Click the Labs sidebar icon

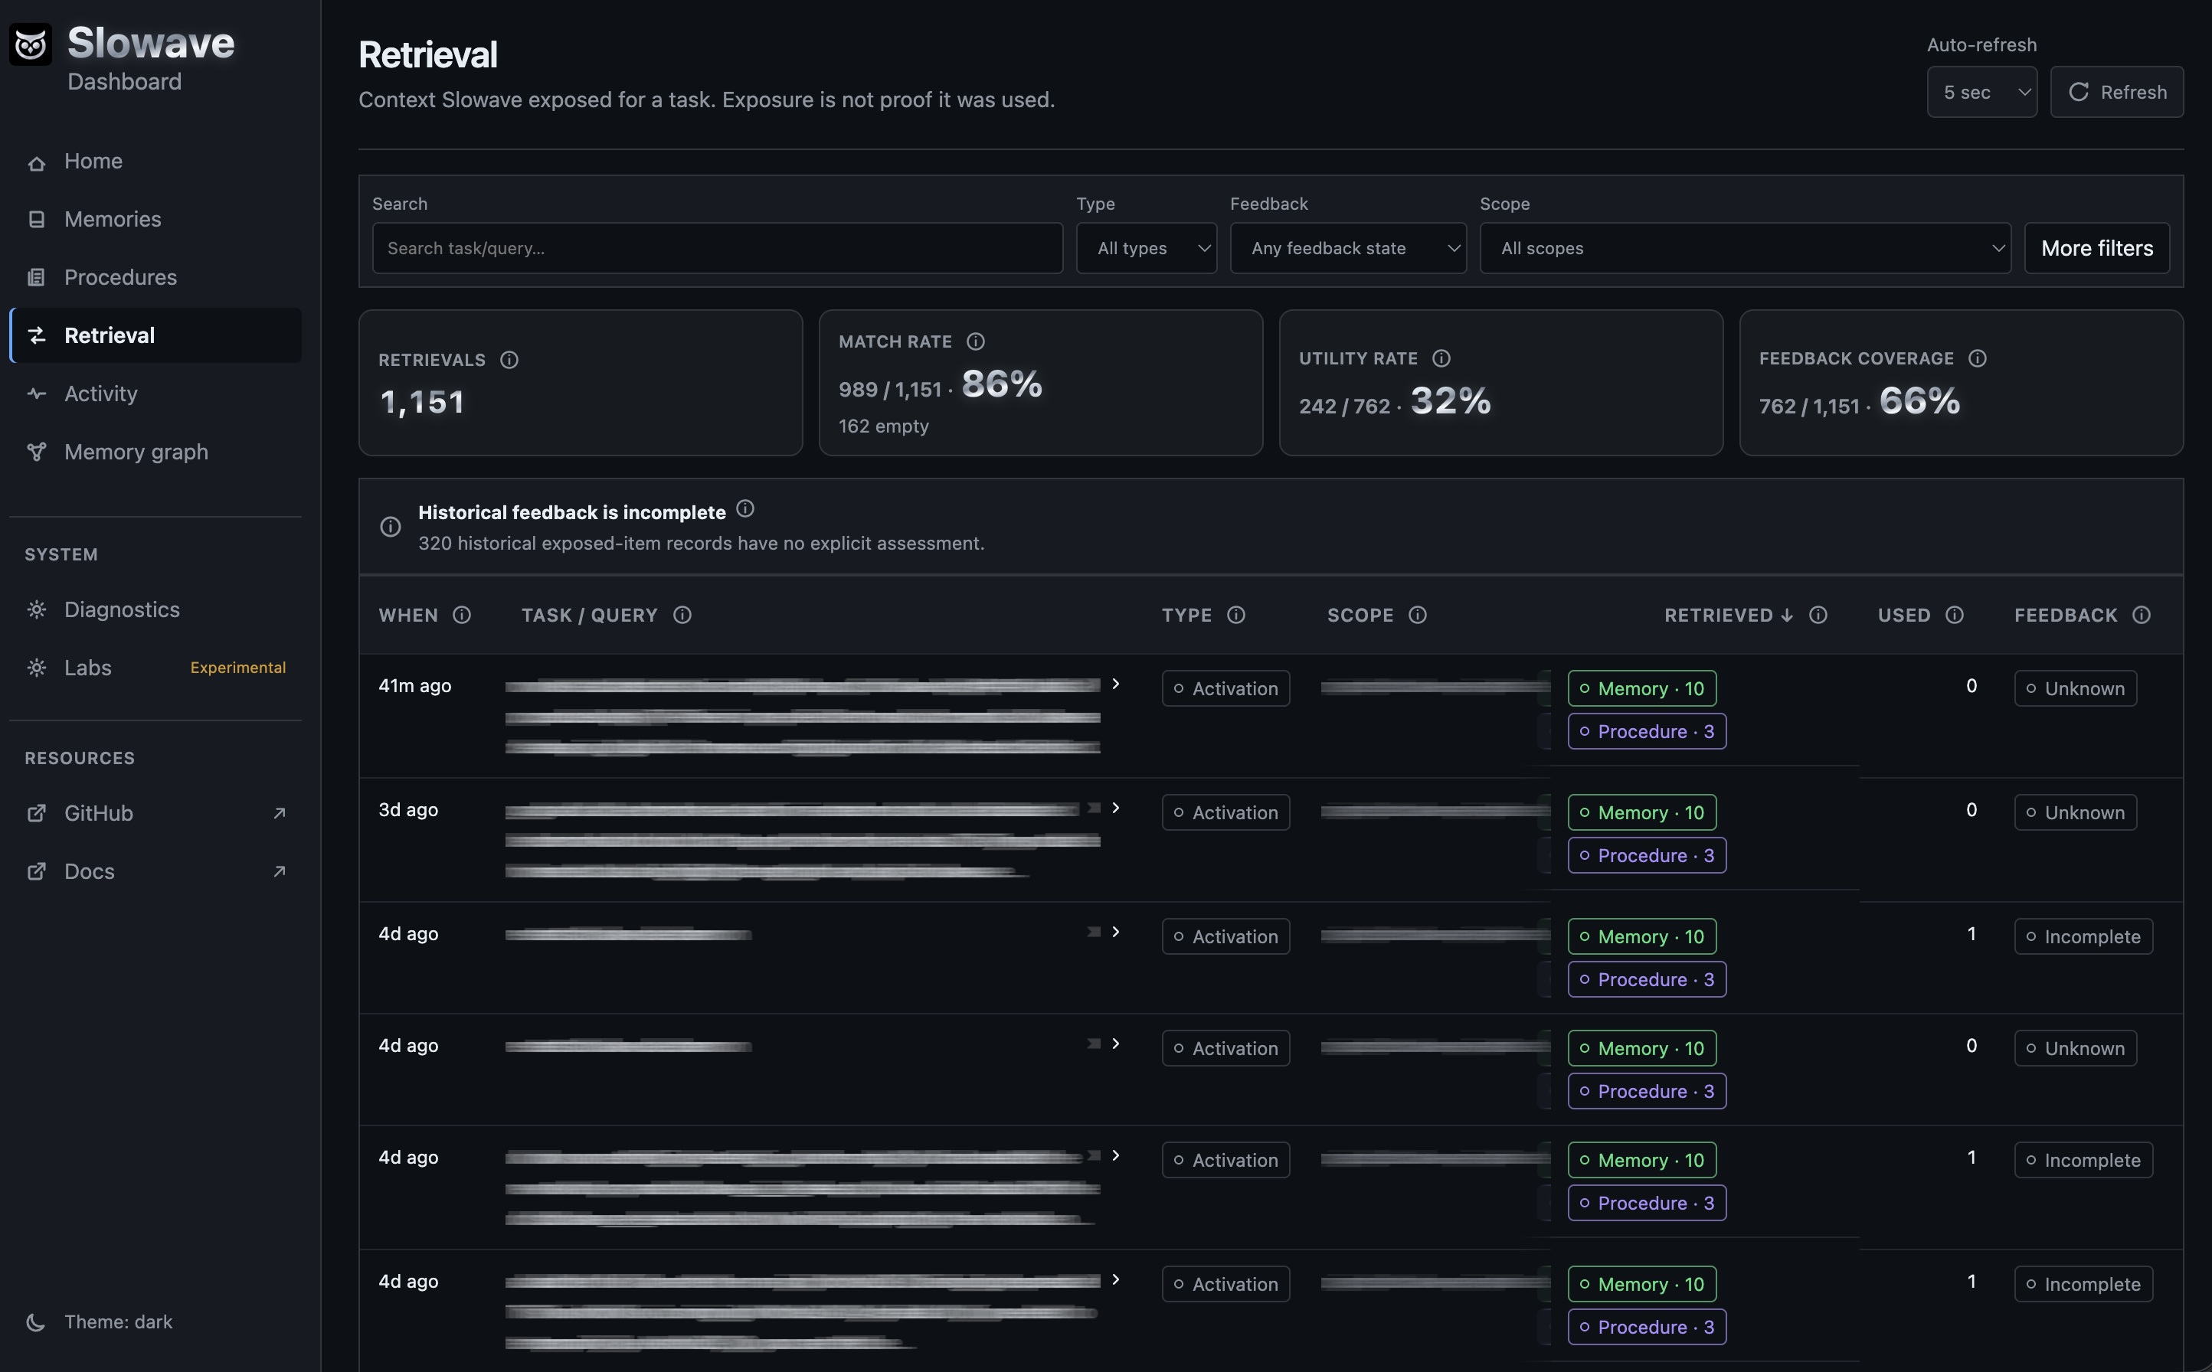coord(36,668)
